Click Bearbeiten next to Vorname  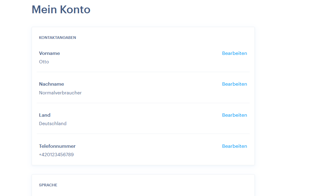pyautogui.click(x=234, y=53)
